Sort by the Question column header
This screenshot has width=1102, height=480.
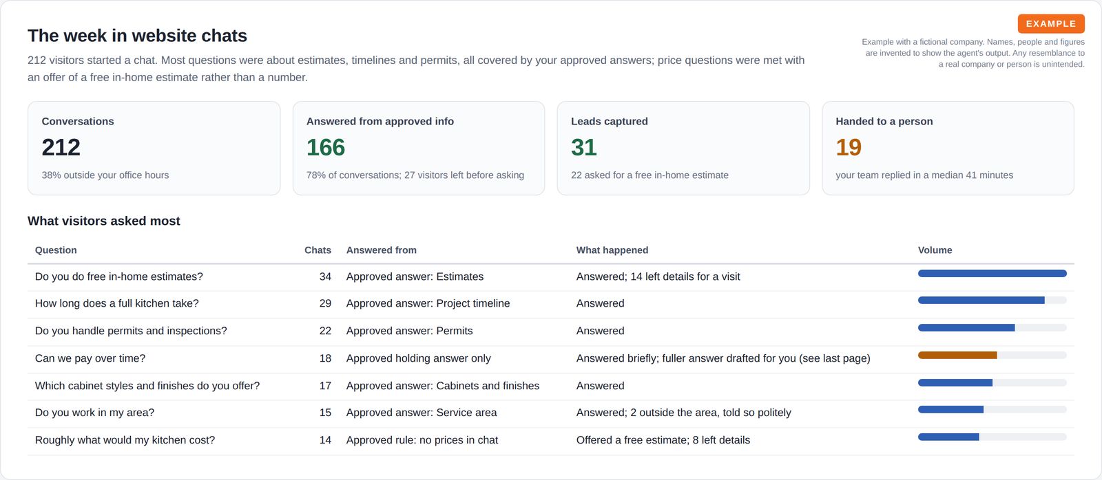coord(56,250)
